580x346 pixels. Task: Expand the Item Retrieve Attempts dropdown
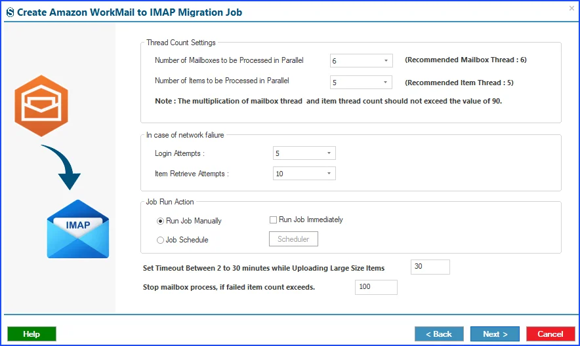coord(304,174)
